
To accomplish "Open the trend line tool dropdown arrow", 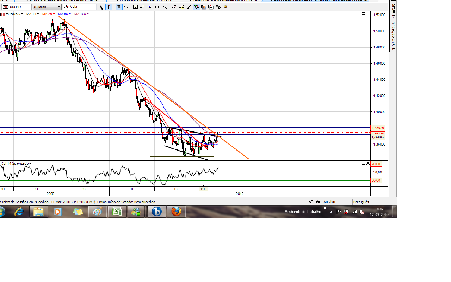I will pos(169,7).
